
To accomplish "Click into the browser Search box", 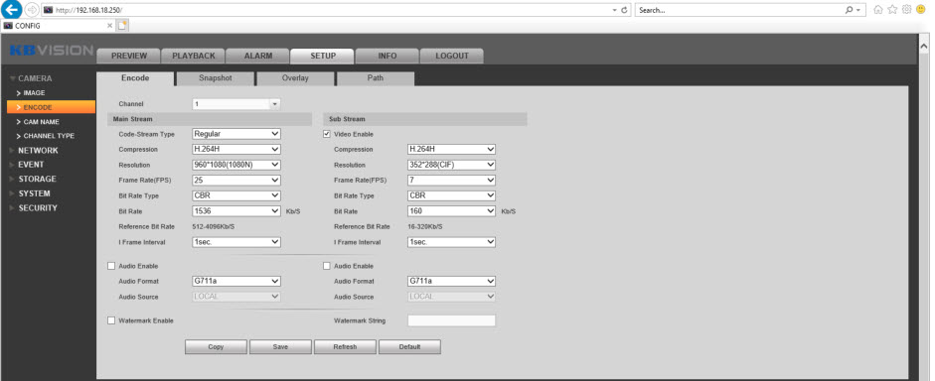I will pos(739,10).
